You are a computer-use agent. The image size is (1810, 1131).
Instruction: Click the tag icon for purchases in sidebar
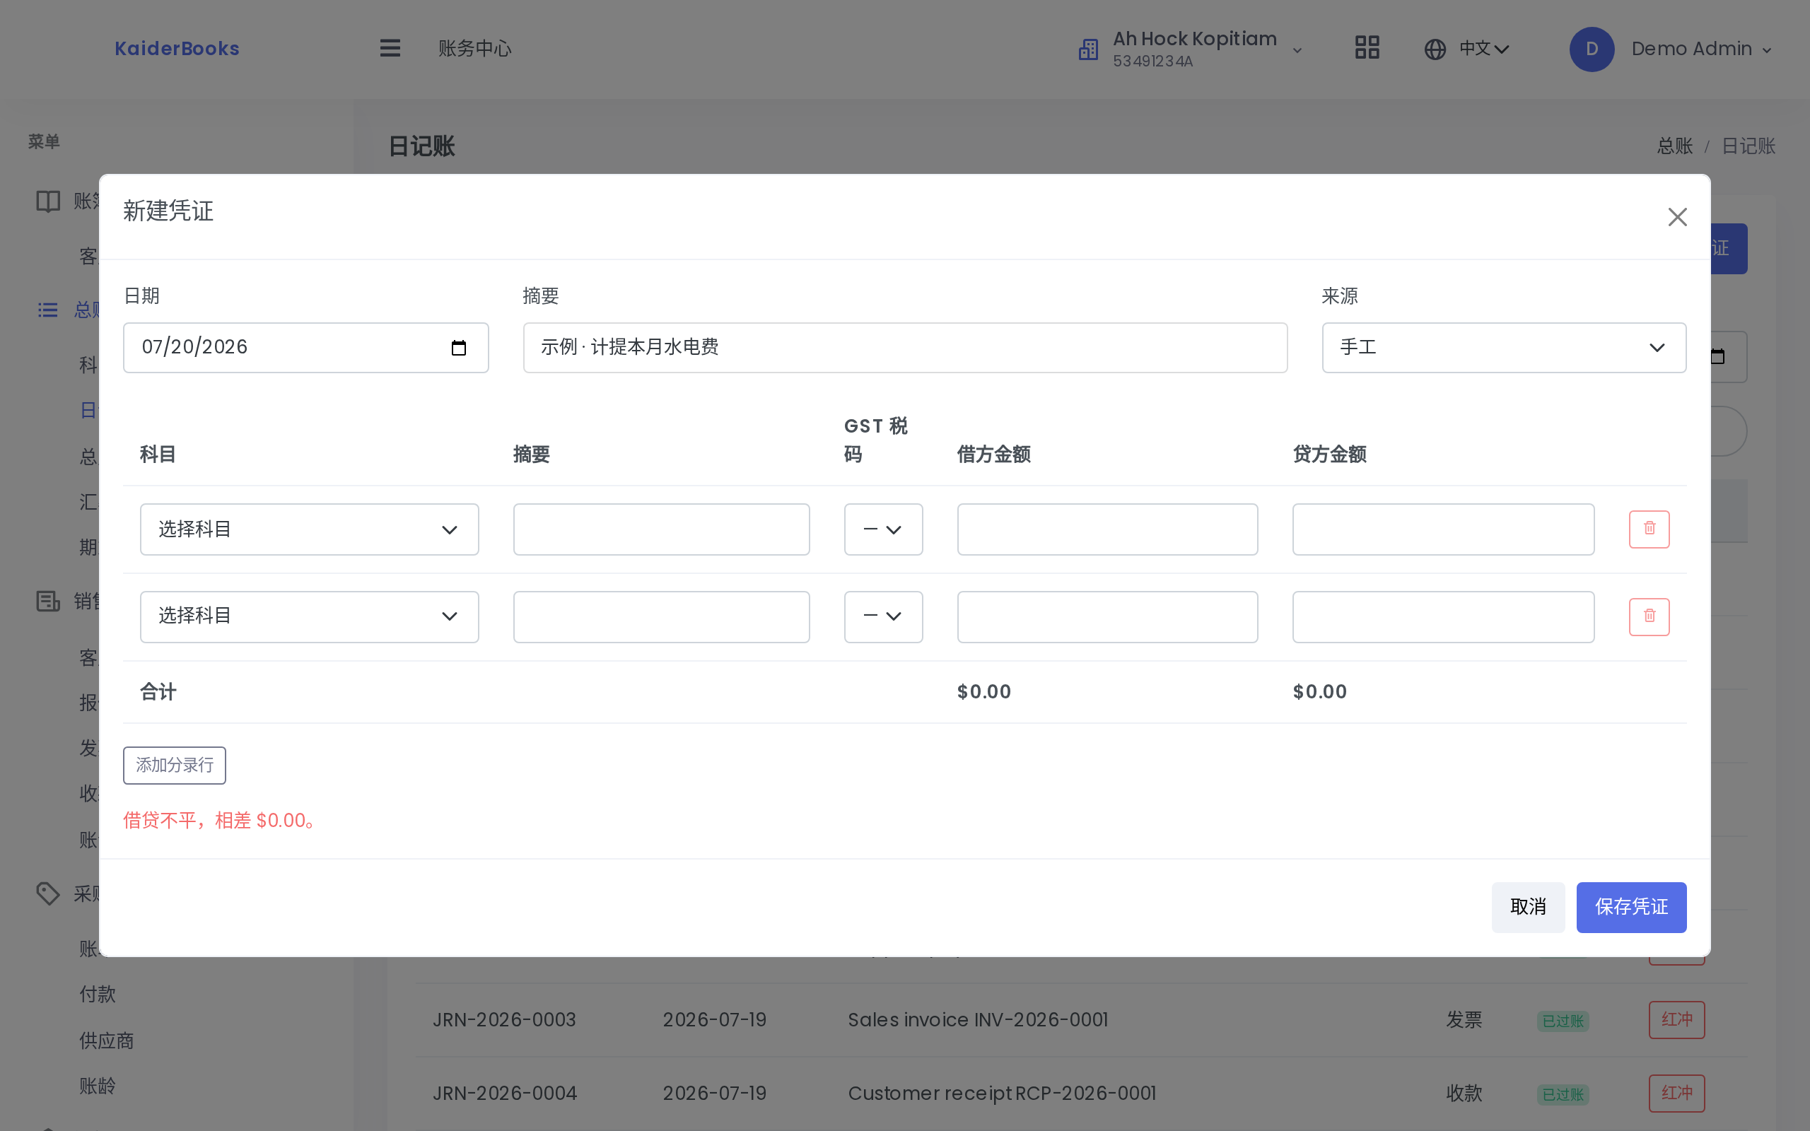48,893
